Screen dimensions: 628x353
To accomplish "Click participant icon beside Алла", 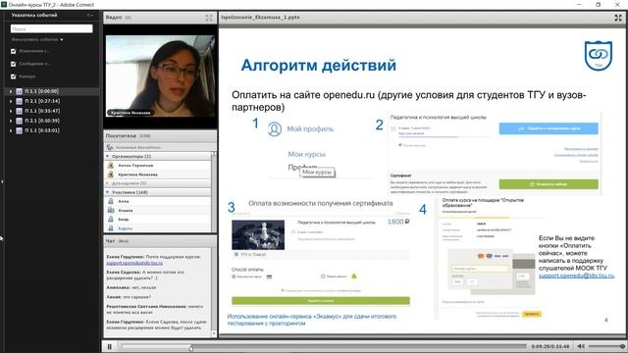I will click(111, 201).
